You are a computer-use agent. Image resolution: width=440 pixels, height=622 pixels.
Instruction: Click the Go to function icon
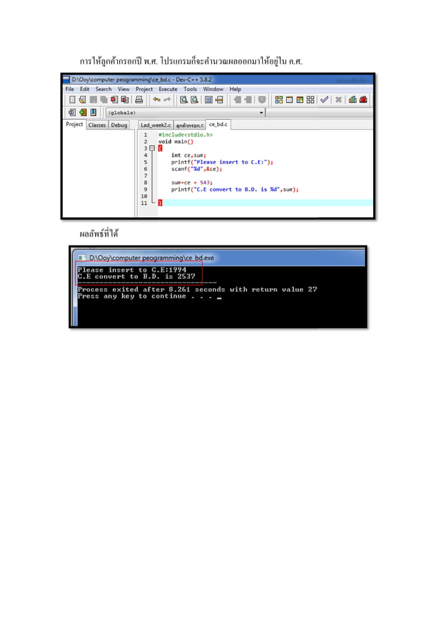[x=209, y=99]
